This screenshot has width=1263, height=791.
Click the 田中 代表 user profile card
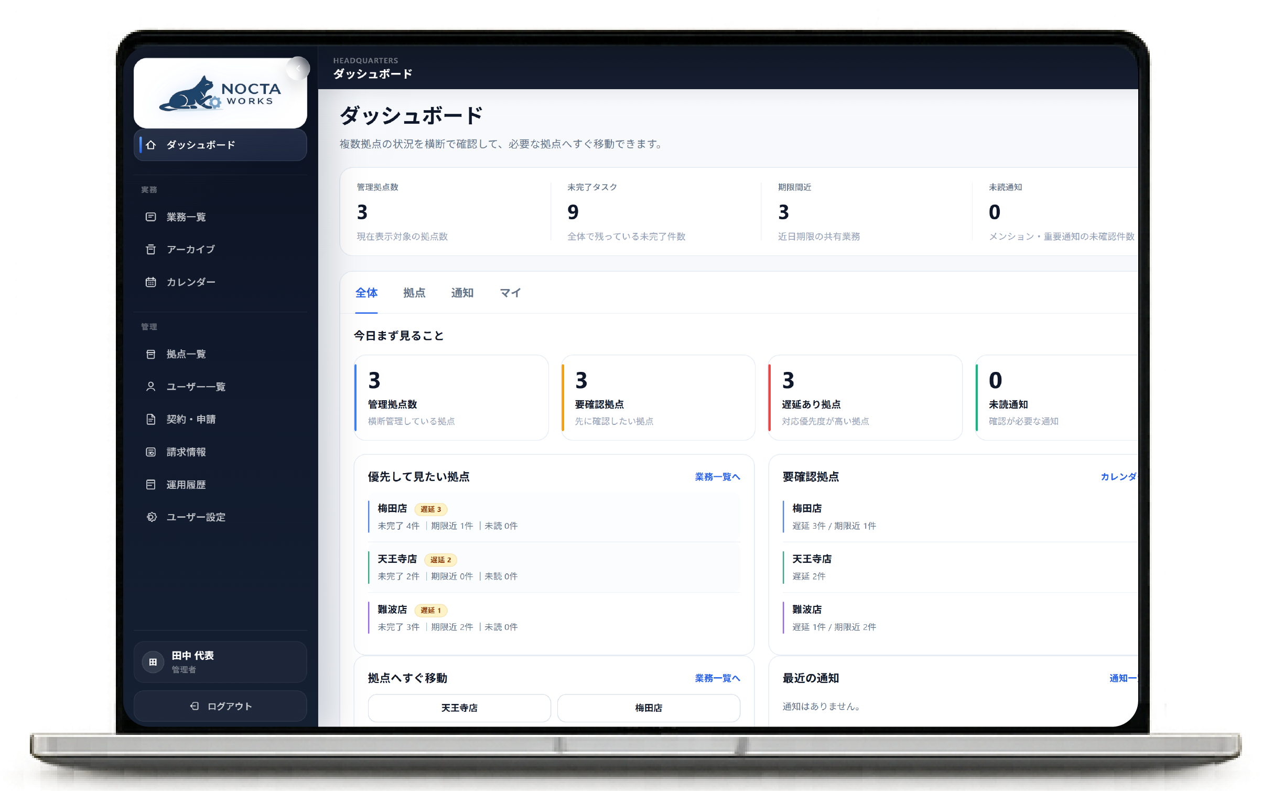tap(220, 662)
